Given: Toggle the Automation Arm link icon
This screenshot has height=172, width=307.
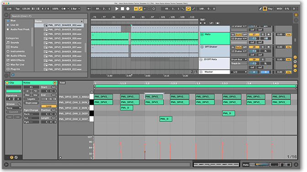Looking at the screenshot, I should point(140,9).
